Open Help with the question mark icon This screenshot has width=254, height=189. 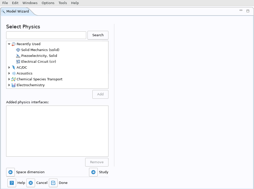pyautogui.click(x=12, y=183)
